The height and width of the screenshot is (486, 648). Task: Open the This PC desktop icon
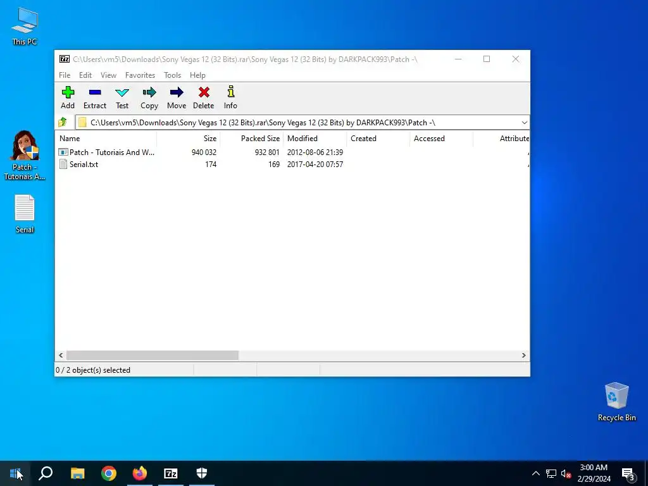(x=25, y=26)
